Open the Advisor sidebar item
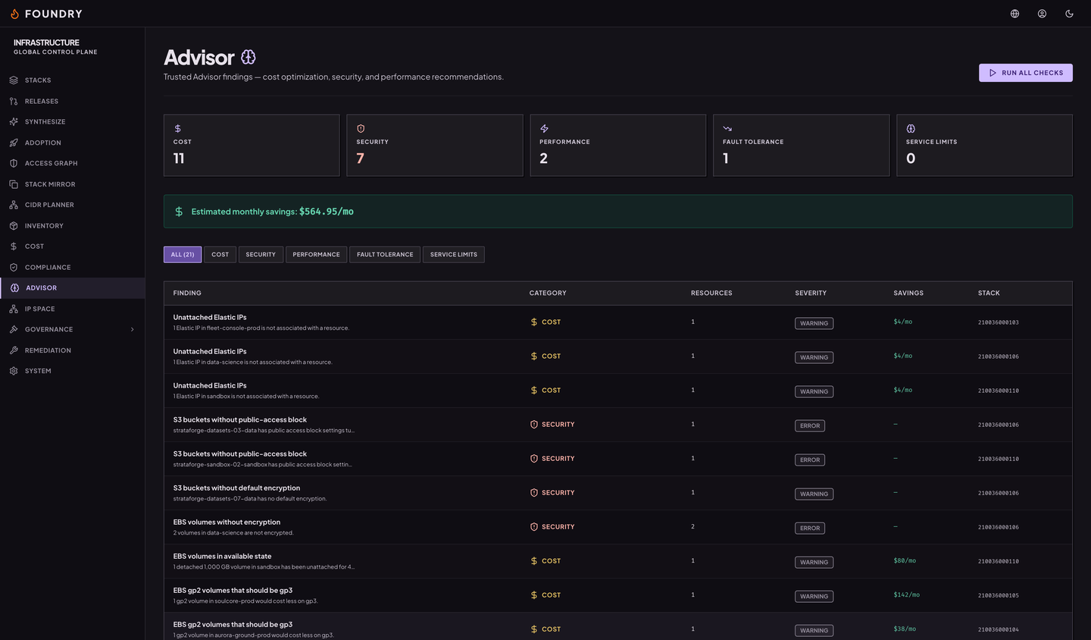Screen dimensions: 1091x640 pyautogui.click(x=73, y=288)
